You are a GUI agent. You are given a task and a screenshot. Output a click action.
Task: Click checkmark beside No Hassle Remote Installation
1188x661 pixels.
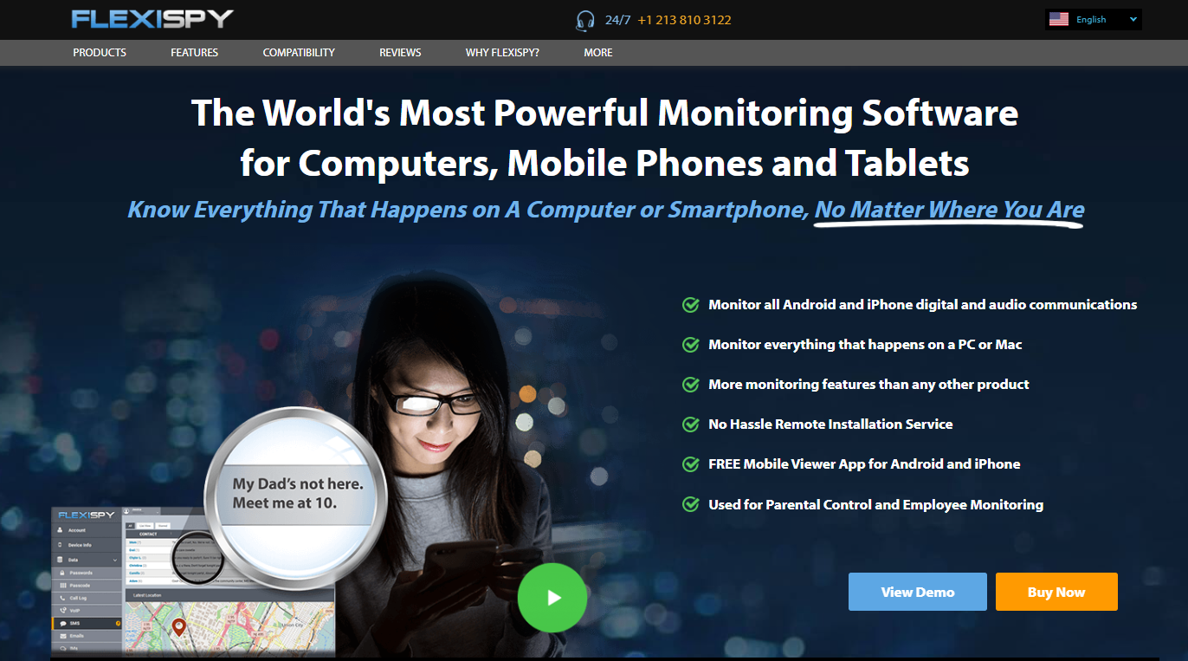(x=691, y=424)
